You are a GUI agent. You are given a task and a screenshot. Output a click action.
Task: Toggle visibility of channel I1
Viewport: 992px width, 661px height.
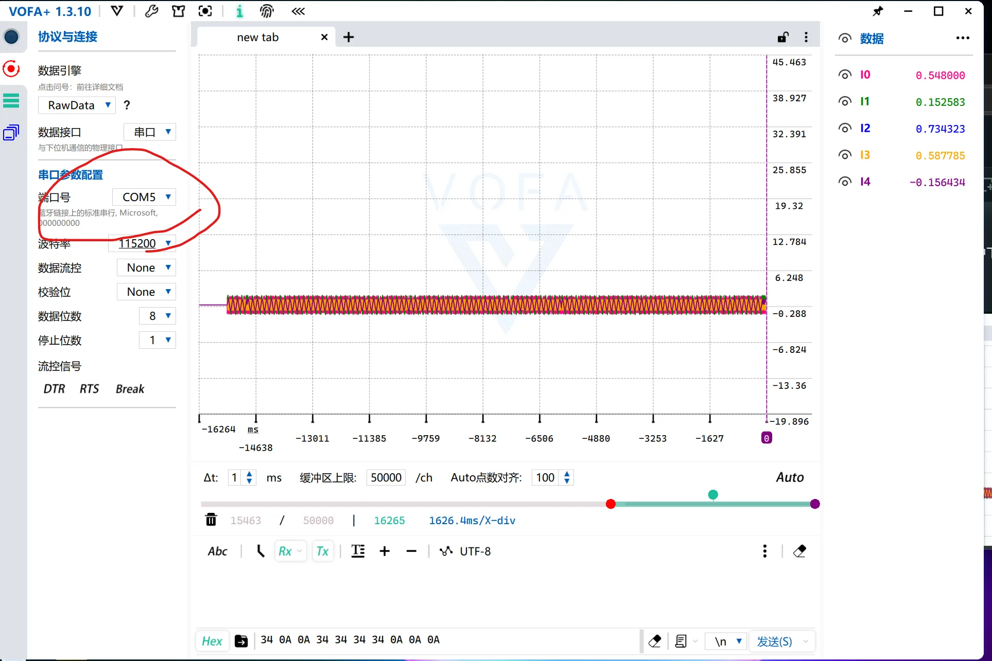(845, 101)
